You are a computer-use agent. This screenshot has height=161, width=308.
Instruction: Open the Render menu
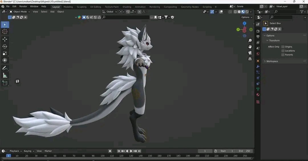click(23, 7)
